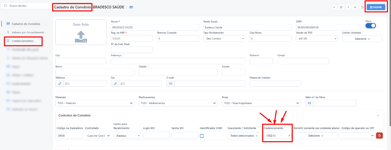Click the R$ prefix of Valor m² do Filme
This screenshot has height=150, width=391.
point(309,103)
